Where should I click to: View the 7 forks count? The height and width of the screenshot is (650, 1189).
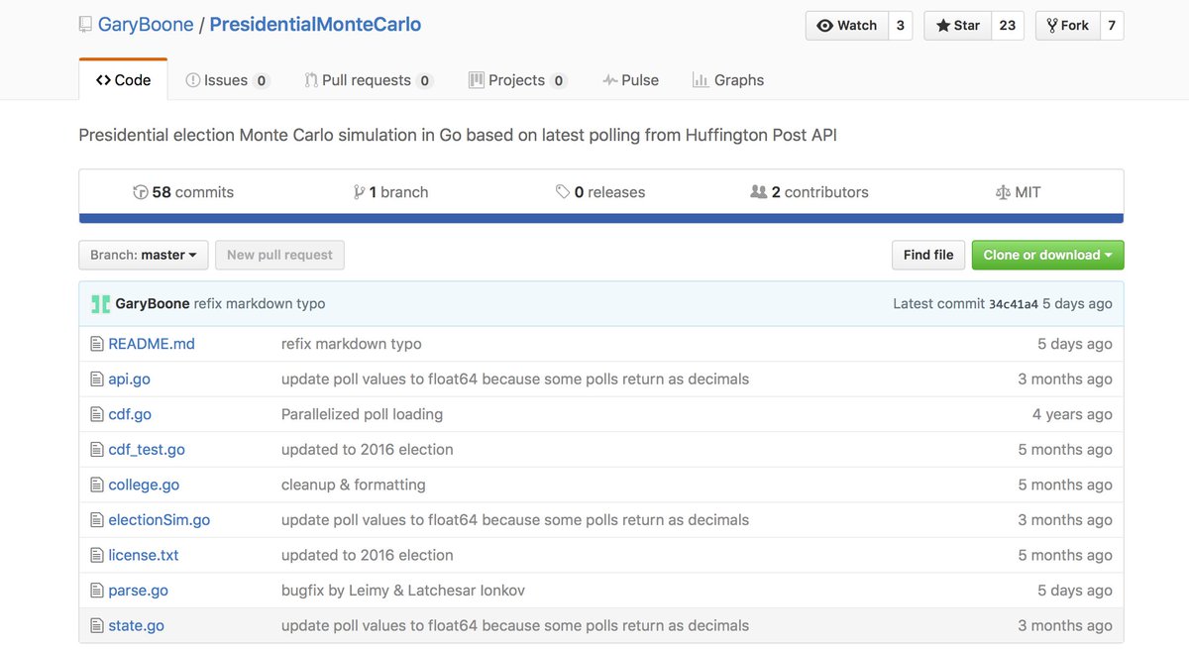pyautogui.click(x=1112, y=26)
